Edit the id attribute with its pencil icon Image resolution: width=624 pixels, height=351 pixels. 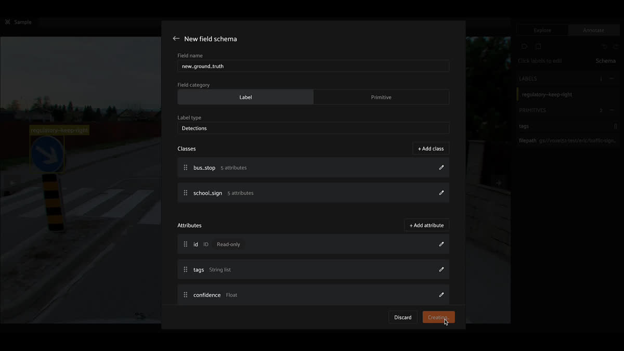coord(441,244)
